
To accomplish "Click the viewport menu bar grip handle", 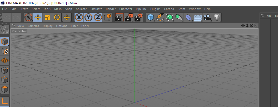I will [13, 26].
